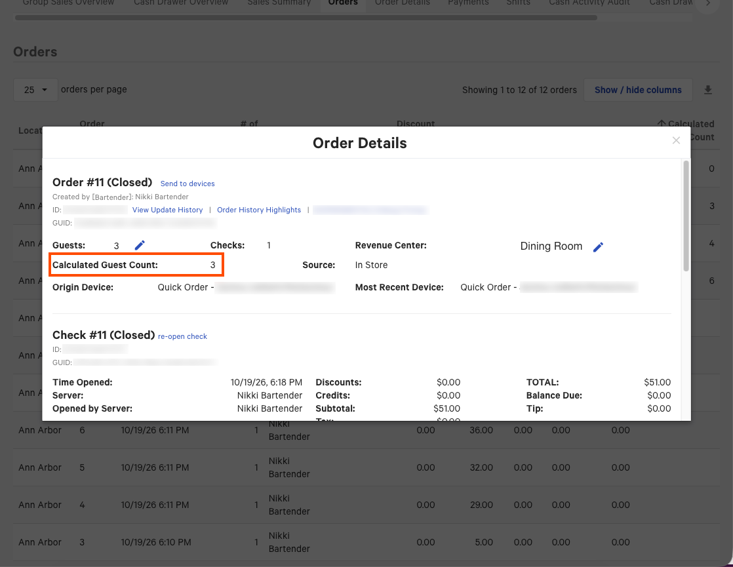Click the horizontal tab scrollbar
The height and width of the screenshot is (567, 733).
(x=306, y=18)
